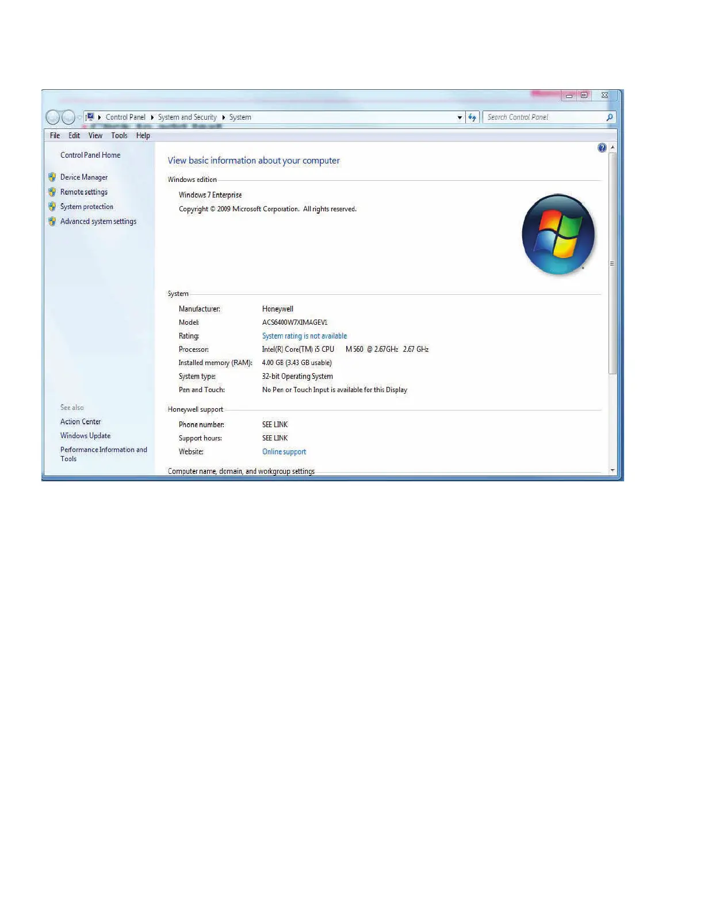Image resolution: width=704 pixels, height=912 pixels.
Task: Click in the Search Control Panel field
Action: click(x=544, y=117)
